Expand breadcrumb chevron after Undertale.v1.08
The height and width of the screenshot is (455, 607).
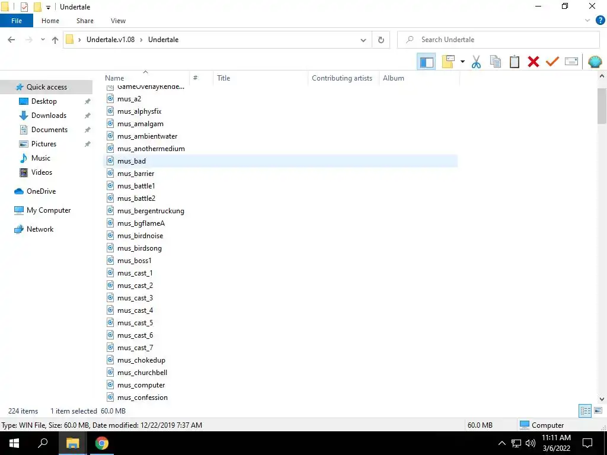pos(141,40)
